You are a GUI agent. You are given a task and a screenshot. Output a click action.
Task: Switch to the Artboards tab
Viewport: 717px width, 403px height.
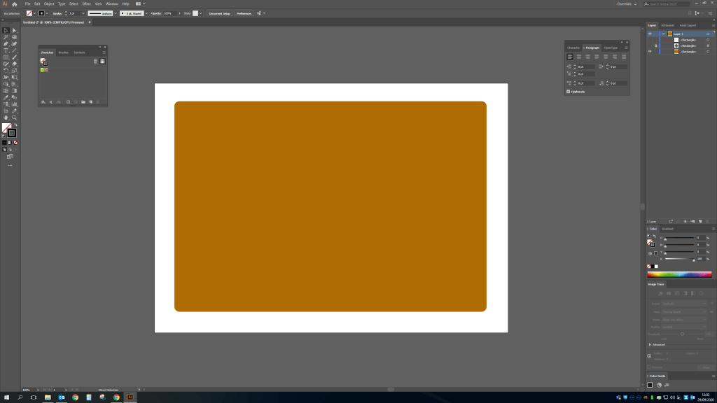coord(667,25)
